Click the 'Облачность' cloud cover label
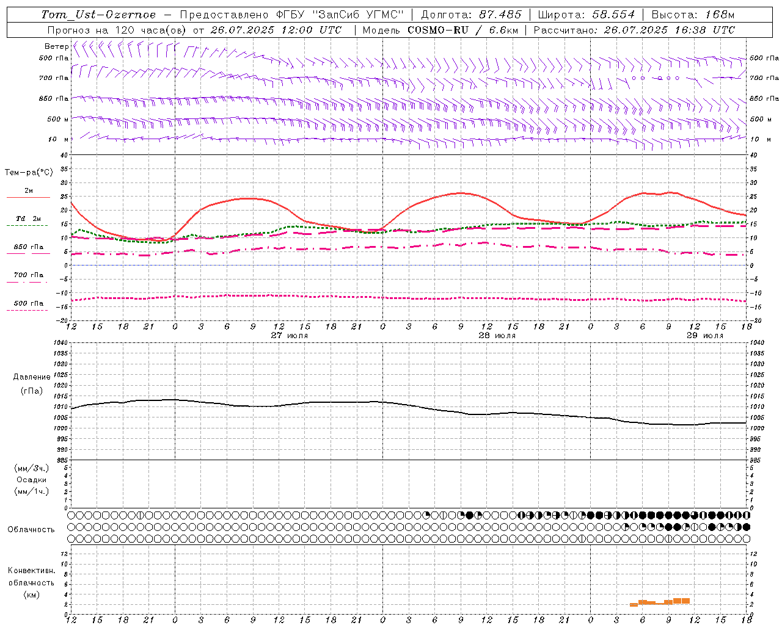This screenshot has width=782, height=625. pyautogui.click(x=31, y=530)
